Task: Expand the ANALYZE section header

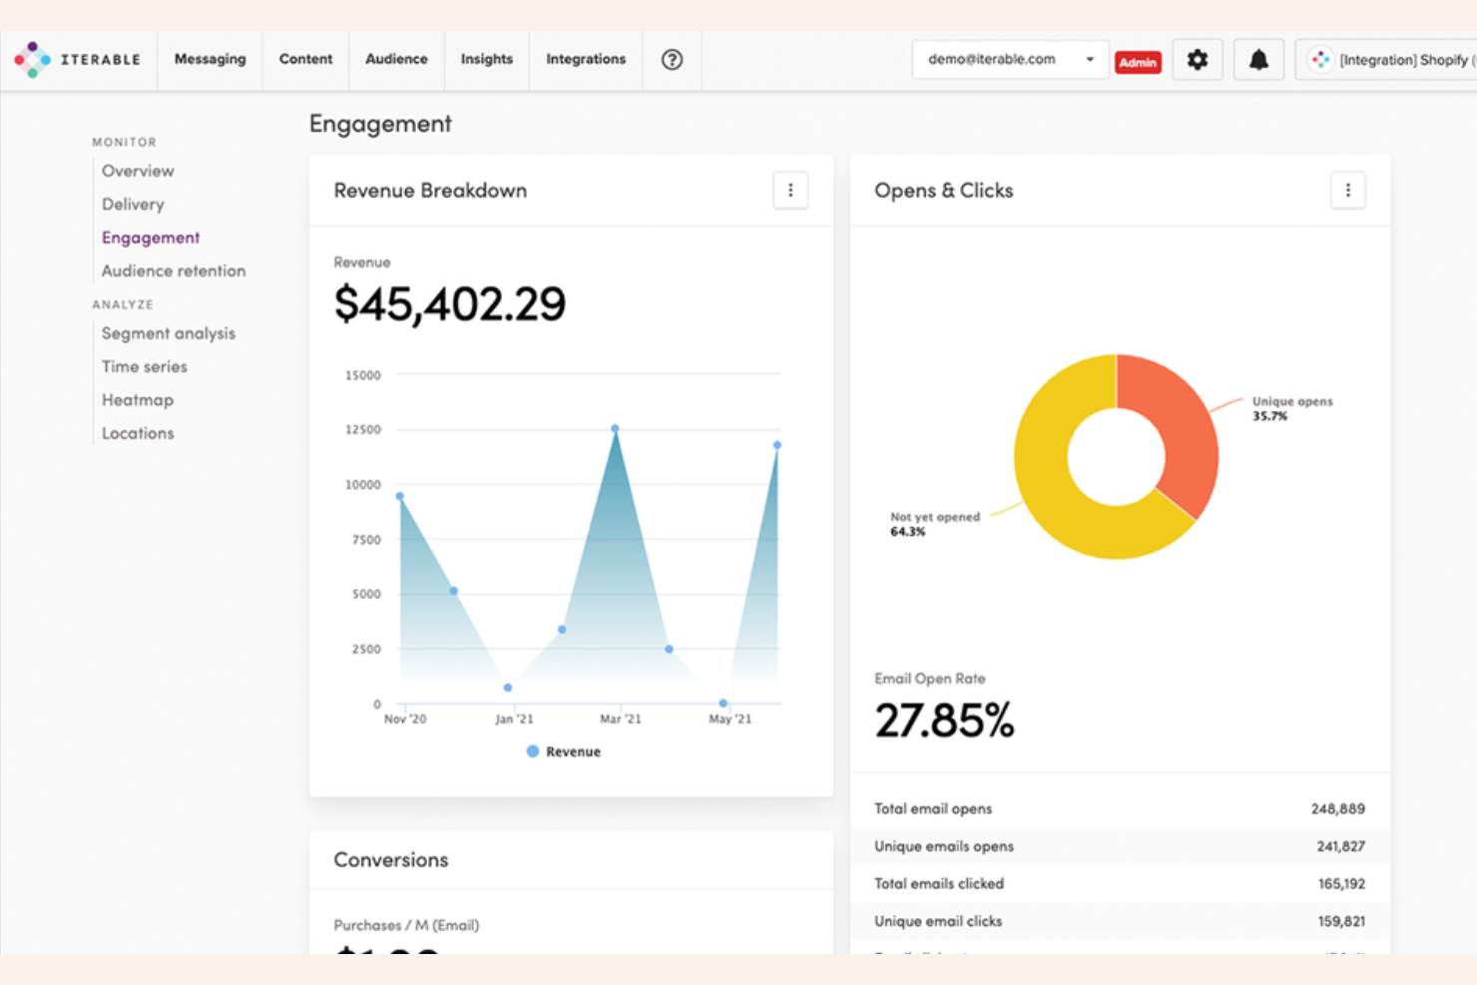Action: point(123,304)
